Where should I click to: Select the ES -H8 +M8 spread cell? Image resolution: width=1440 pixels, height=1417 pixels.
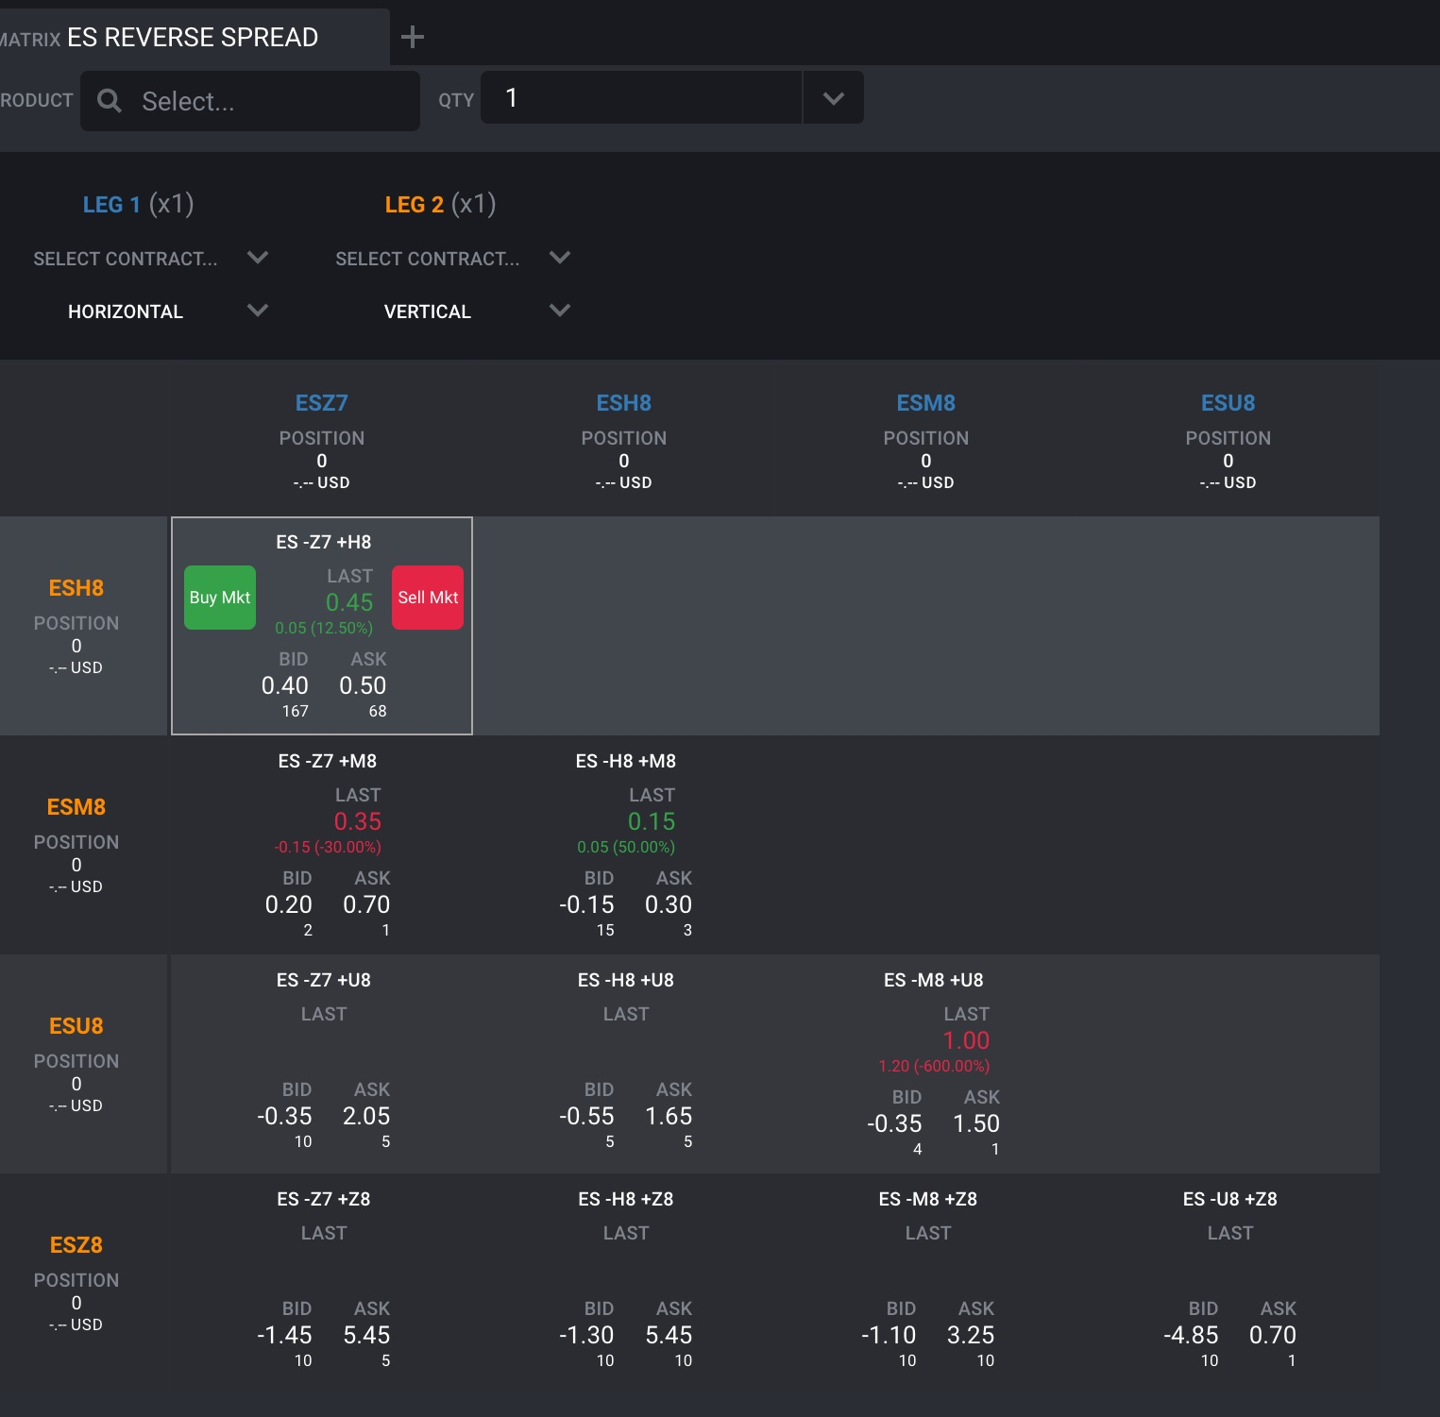[624, 845]
